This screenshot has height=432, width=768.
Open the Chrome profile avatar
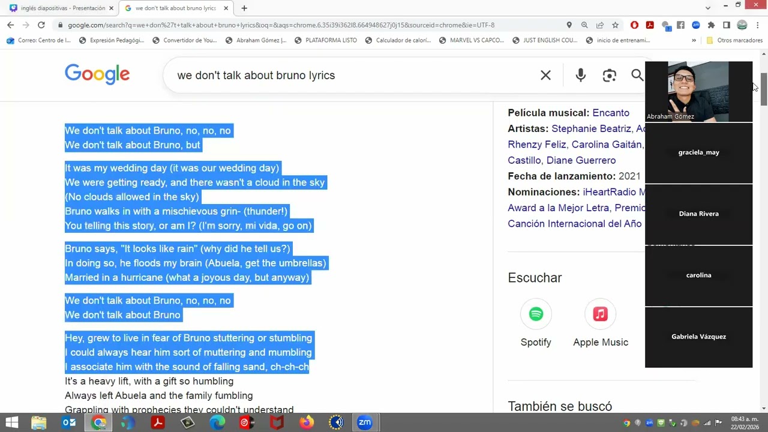(742, 25)
